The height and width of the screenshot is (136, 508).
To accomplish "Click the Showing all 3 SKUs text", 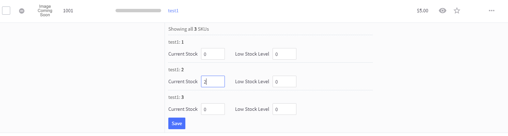I will [188, 29].
